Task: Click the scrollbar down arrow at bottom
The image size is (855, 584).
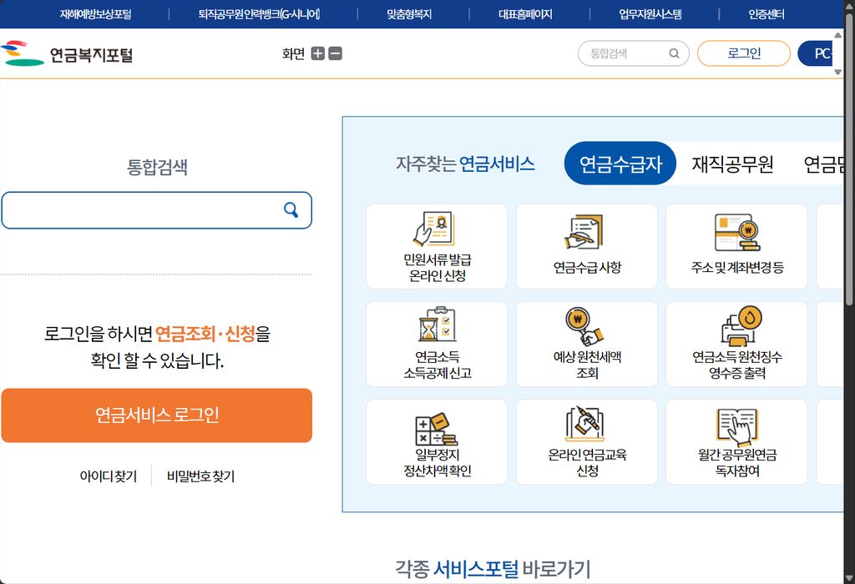Action: 849,577
